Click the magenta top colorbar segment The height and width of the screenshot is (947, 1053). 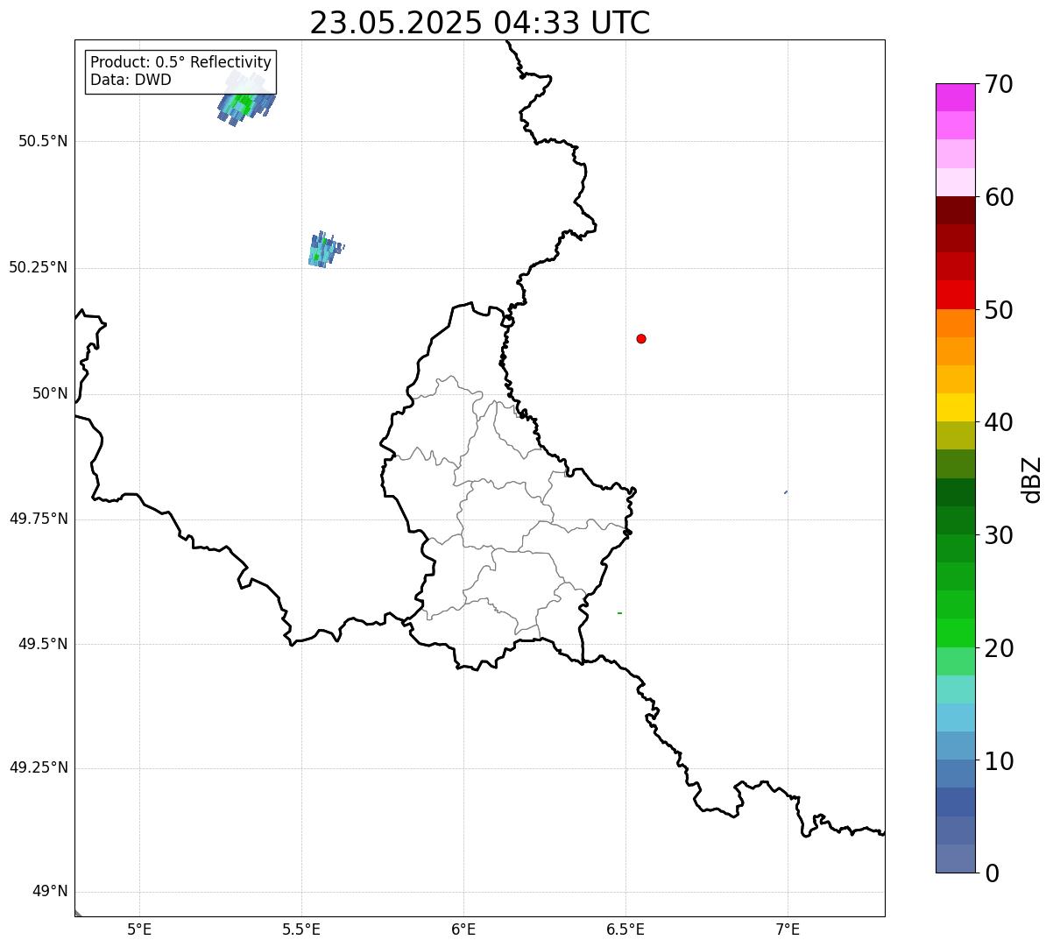click(955, 97)
